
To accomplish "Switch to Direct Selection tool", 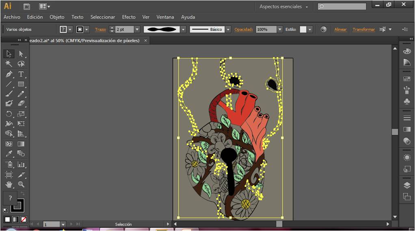I will click(x=21, y=54).
